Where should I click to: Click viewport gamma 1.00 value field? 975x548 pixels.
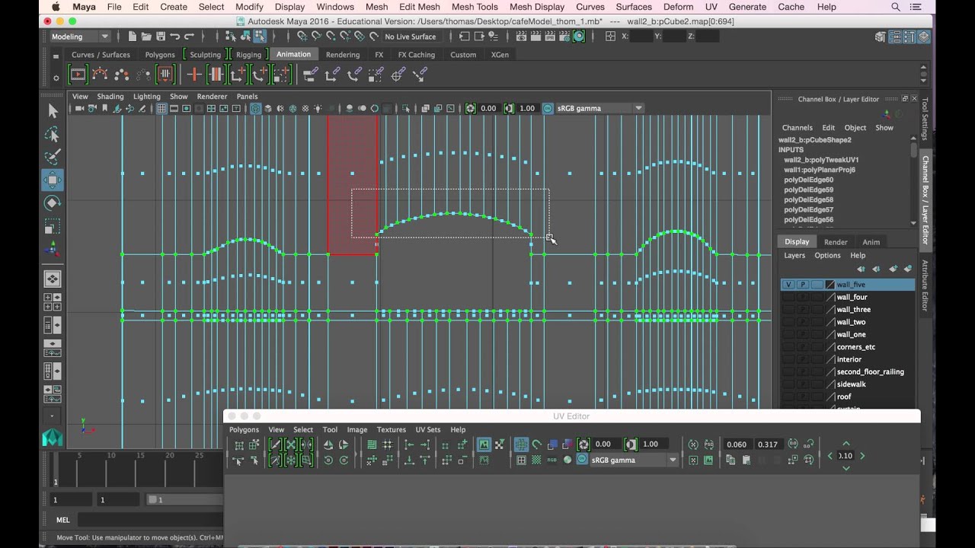click(x=527, y=108)
